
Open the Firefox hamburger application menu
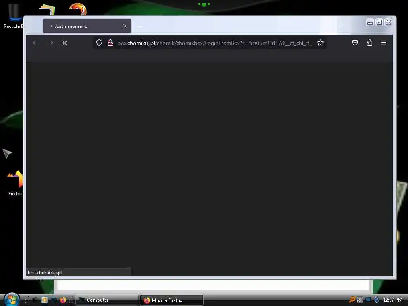(x=384, y=43)
